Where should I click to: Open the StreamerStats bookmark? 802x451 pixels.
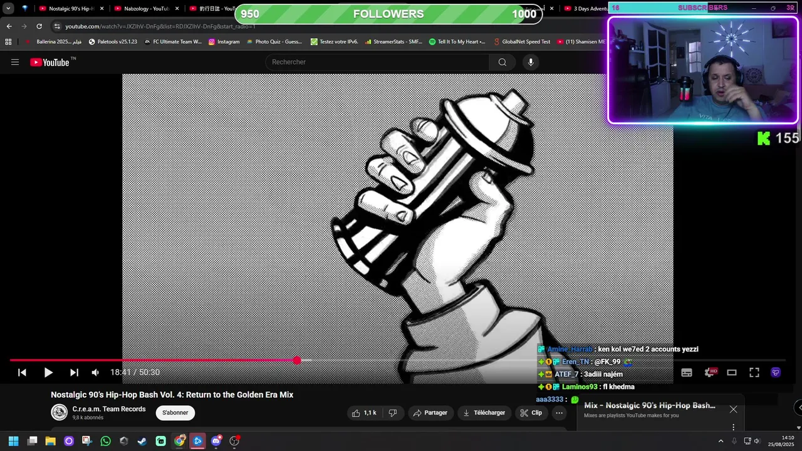pos(393,42)
